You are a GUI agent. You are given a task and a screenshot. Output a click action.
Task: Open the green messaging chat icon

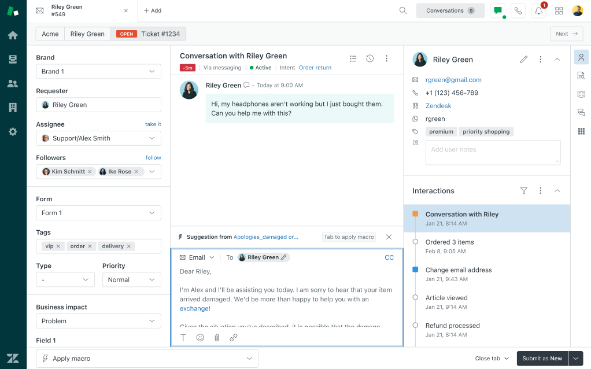pyautogui.click(x=497, y=10)
